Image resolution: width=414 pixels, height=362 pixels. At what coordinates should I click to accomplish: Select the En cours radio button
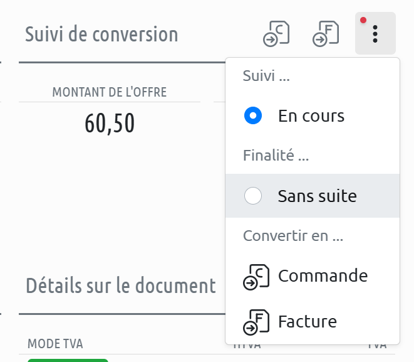[x=253, y=116]
